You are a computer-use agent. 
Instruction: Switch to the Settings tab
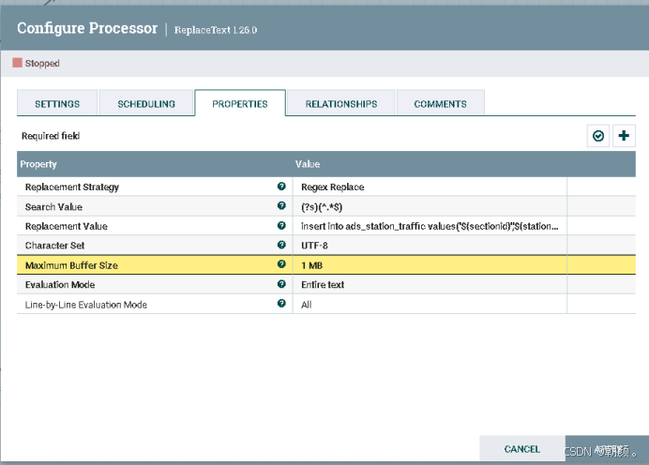point(57,103)
